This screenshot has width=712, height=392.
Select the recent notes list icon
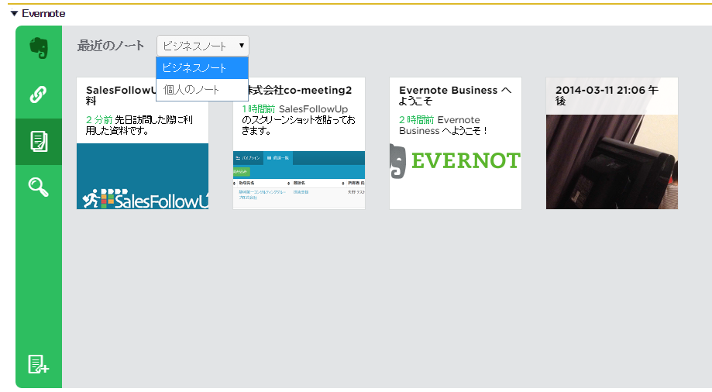(39, 141)
